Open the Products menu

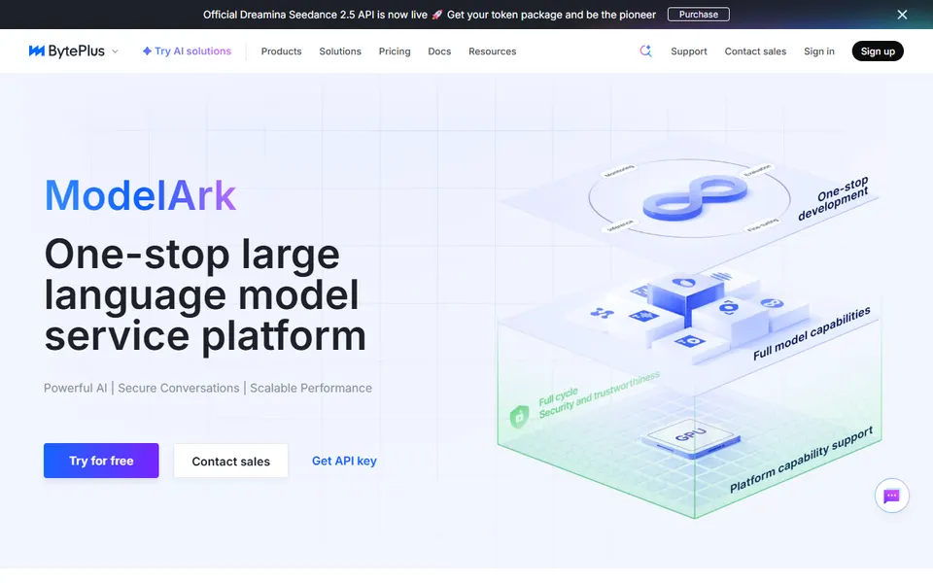(282, 51)
